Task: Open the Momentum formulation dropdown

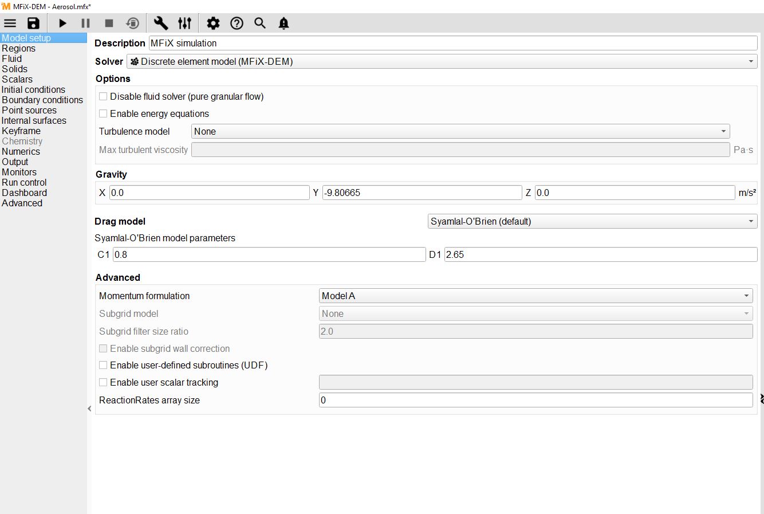Action: coord(535,296)
